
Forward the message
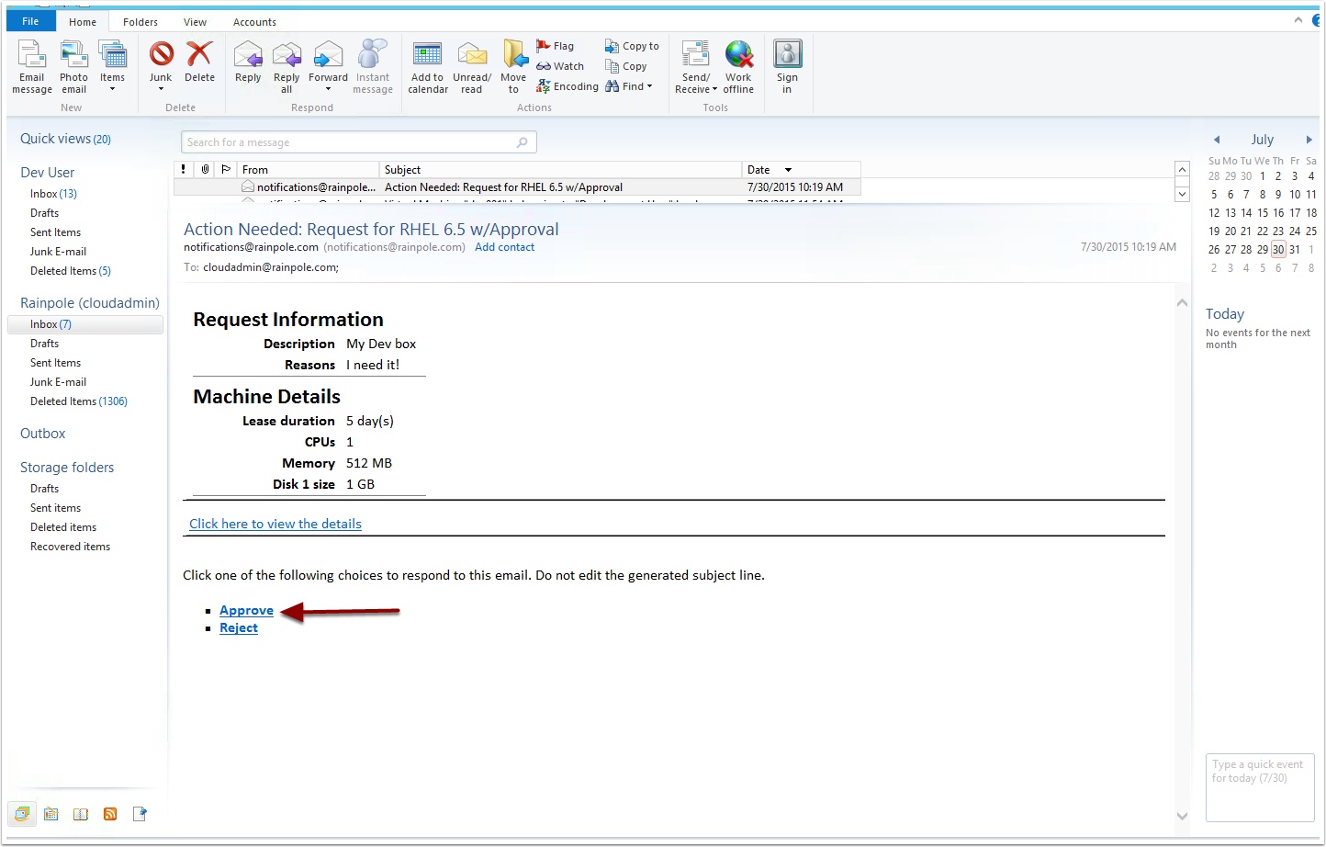coord(328,67)
